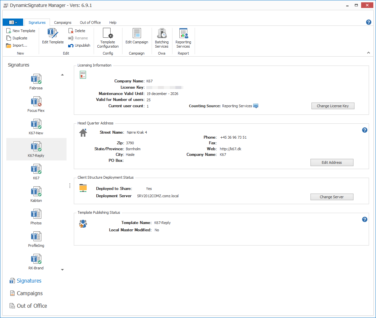Select the New Template icon
The height and width of the screenshot is (318, 376).
coord(21,30)
